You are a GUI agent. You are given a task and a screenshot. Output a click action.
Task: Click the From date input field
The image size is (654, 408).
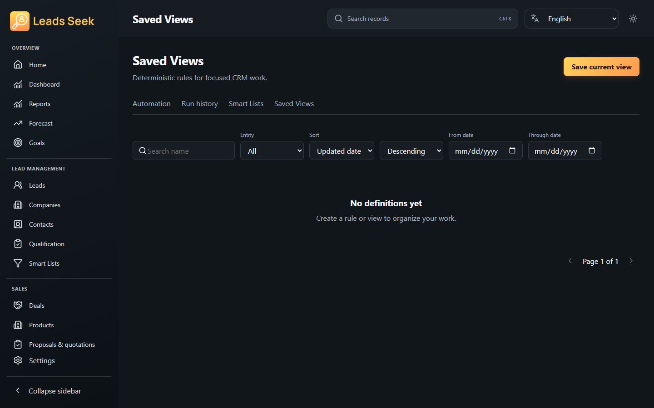tap(486, 151)
